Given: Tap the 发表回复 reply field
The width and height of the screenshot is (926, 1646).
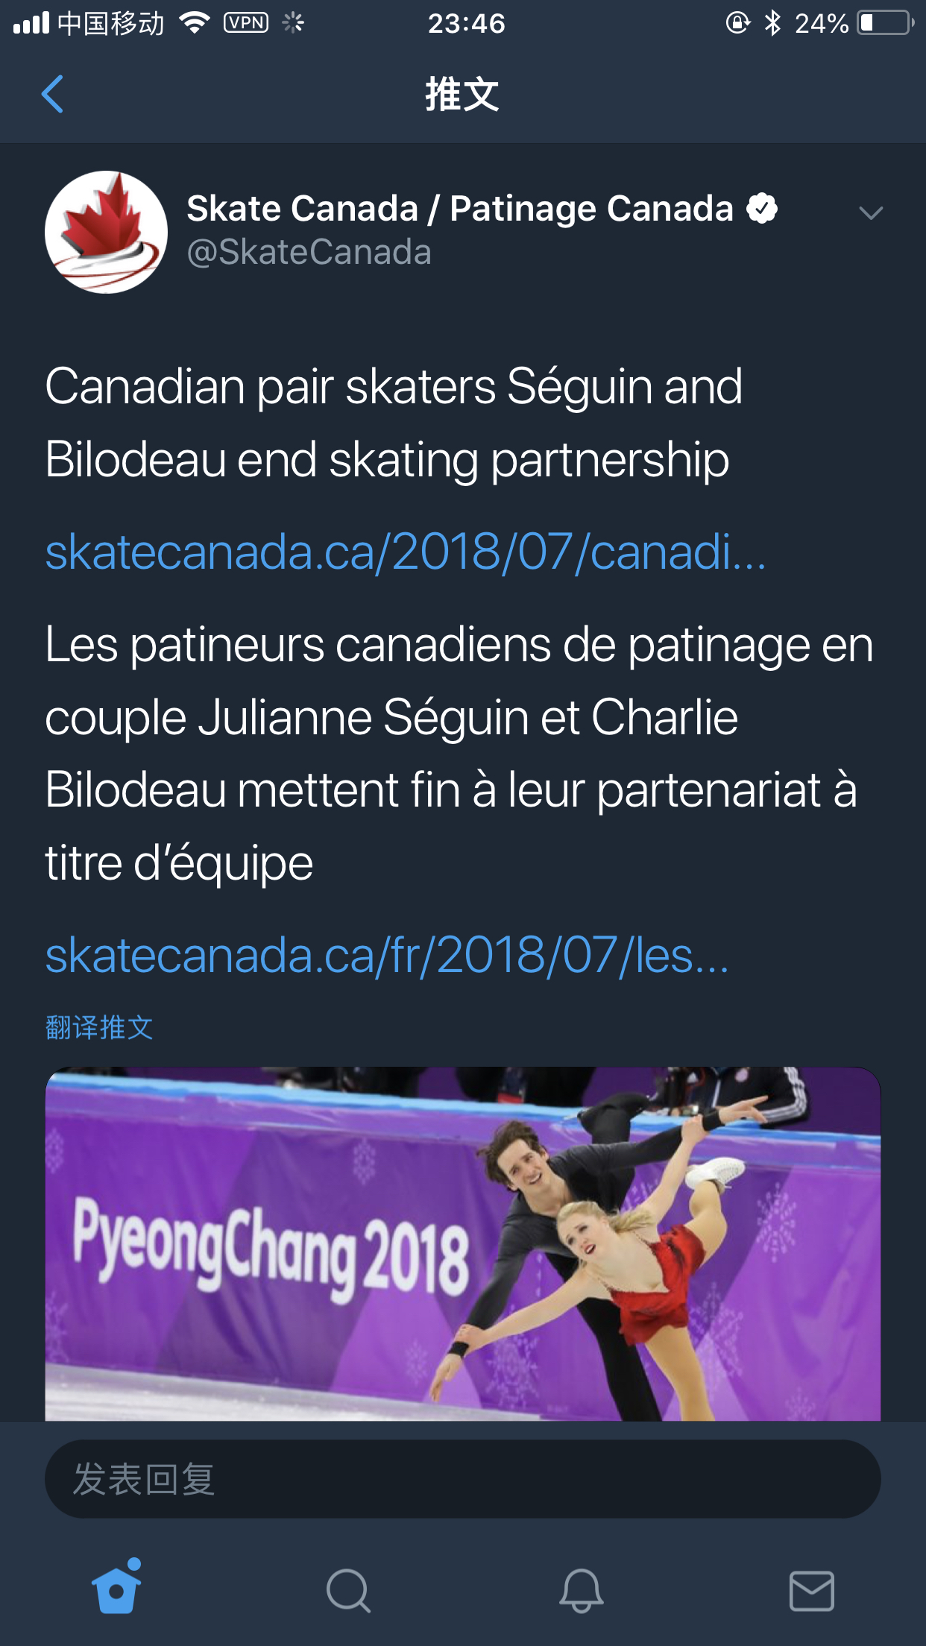Looking at the screenshot, I should pos(462,1479).
